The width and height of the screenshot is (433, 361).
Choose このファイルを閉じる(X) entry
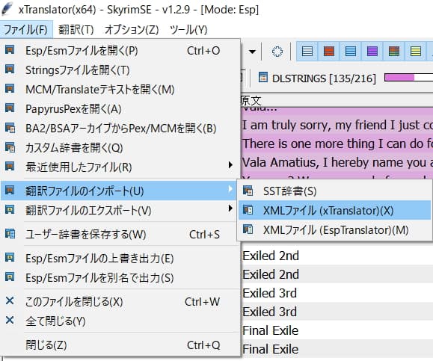click(x=120, y=302)
